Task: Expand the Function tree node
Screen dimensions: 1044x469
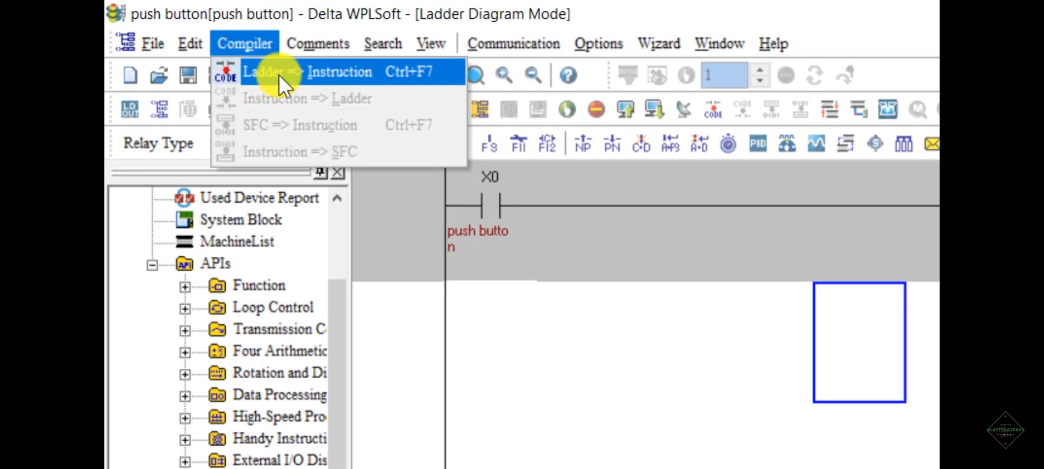Action: point(186,287)
